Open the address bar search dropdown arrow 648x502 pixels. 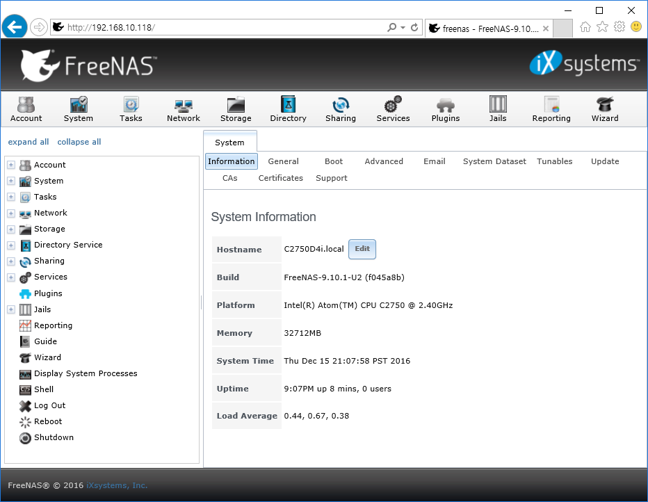[x=403, y=28]
